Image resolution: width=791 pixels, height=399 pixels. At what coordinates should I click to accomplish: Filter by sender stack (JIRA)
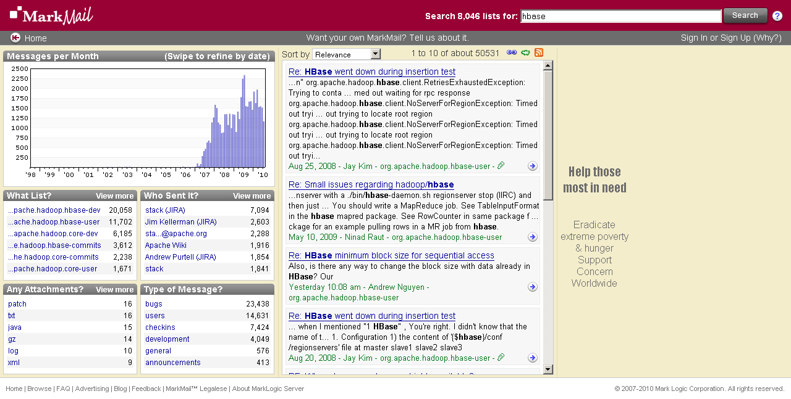[165, 210]
